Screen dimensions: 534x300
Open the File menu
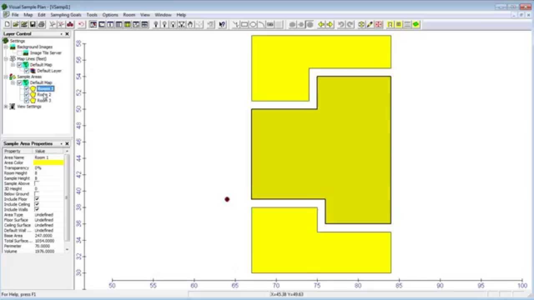click(x=15, y=15)
